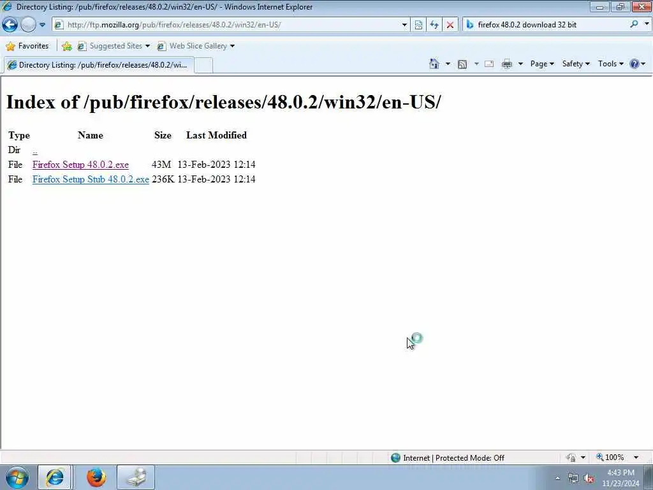
Task: Open the Tools menu
Action: tap(610, 64)
